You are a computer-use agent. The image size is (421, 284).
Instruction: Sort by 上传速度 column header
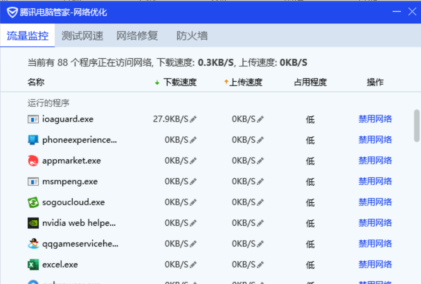click(x=243, y=82)
